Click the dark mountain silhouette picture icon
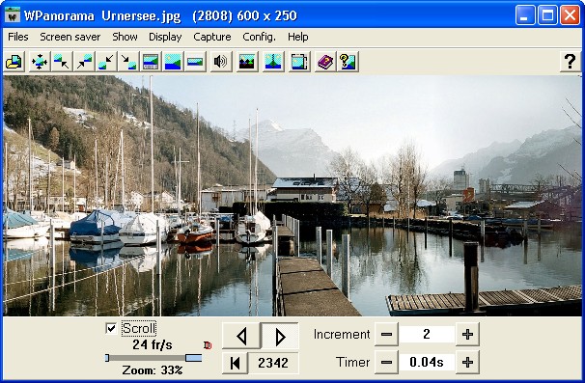The height and width of the screenshot is (383, 585). click(x=247, y=62)
